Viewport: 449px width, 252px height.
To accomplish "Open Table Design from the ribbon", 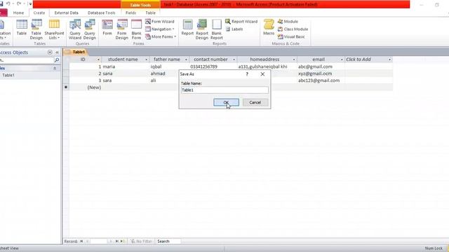I will (x=36, y=29).
